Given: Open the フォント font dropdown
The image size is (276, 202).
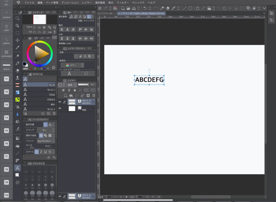Looking at the screenshot, I should click(46, 141).
